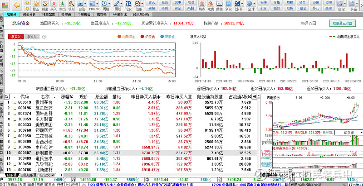363x186 pixels.
Task: Expand the 创/科 dropdown arrow
Action: (x=242, y=4)
